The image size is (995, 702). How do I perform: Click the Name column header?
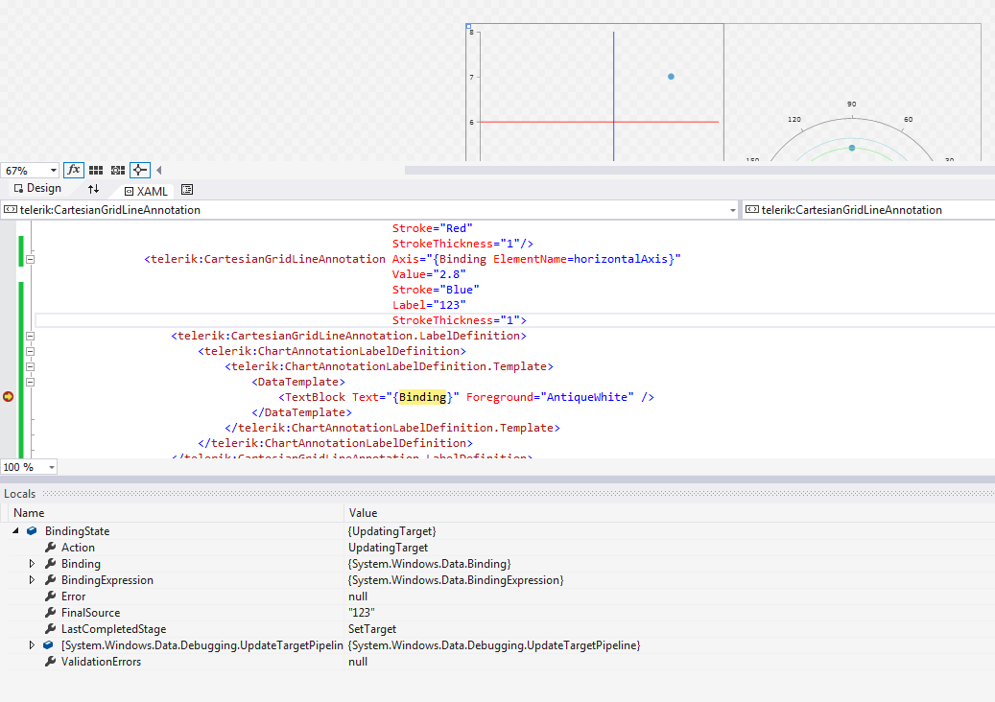point(29,513)
